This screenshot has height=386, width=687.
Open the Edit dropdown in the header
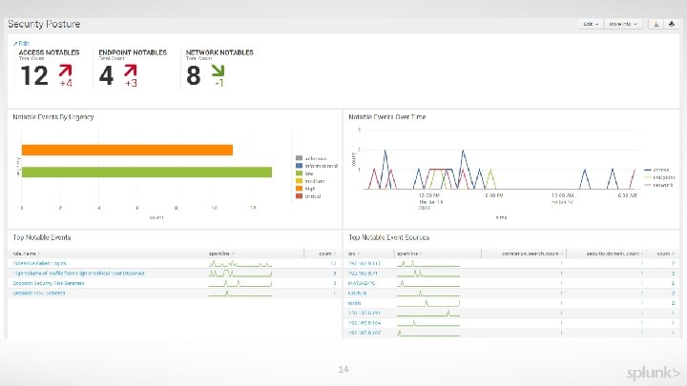591,24
